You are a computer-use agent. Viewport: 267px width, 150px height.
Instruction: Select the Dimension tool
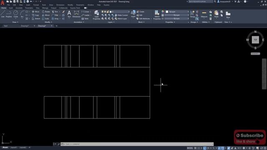[76, 14]
